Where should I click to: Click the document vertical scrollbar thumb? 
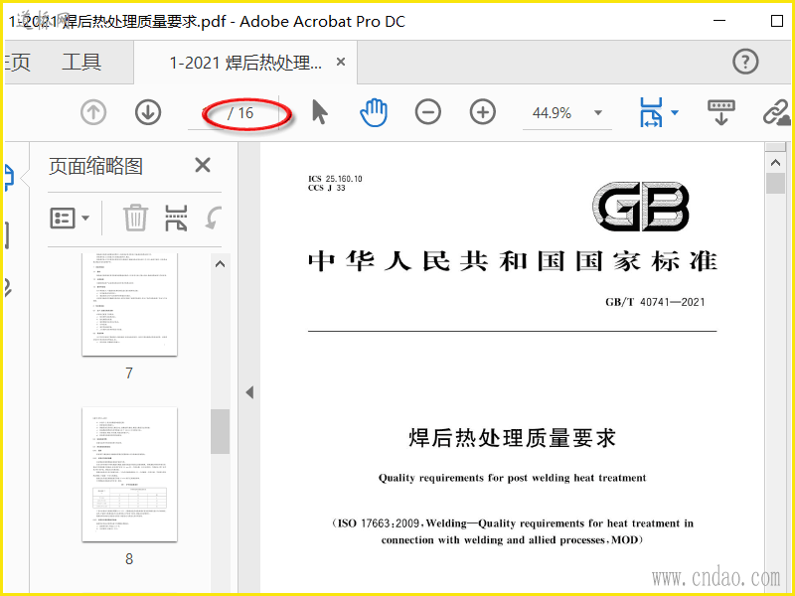coord(775,183)
